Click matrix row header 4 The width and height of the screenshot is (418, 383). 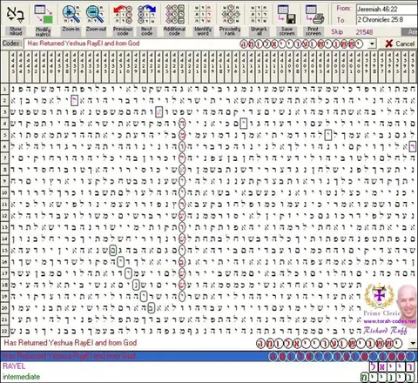[4, 124]
